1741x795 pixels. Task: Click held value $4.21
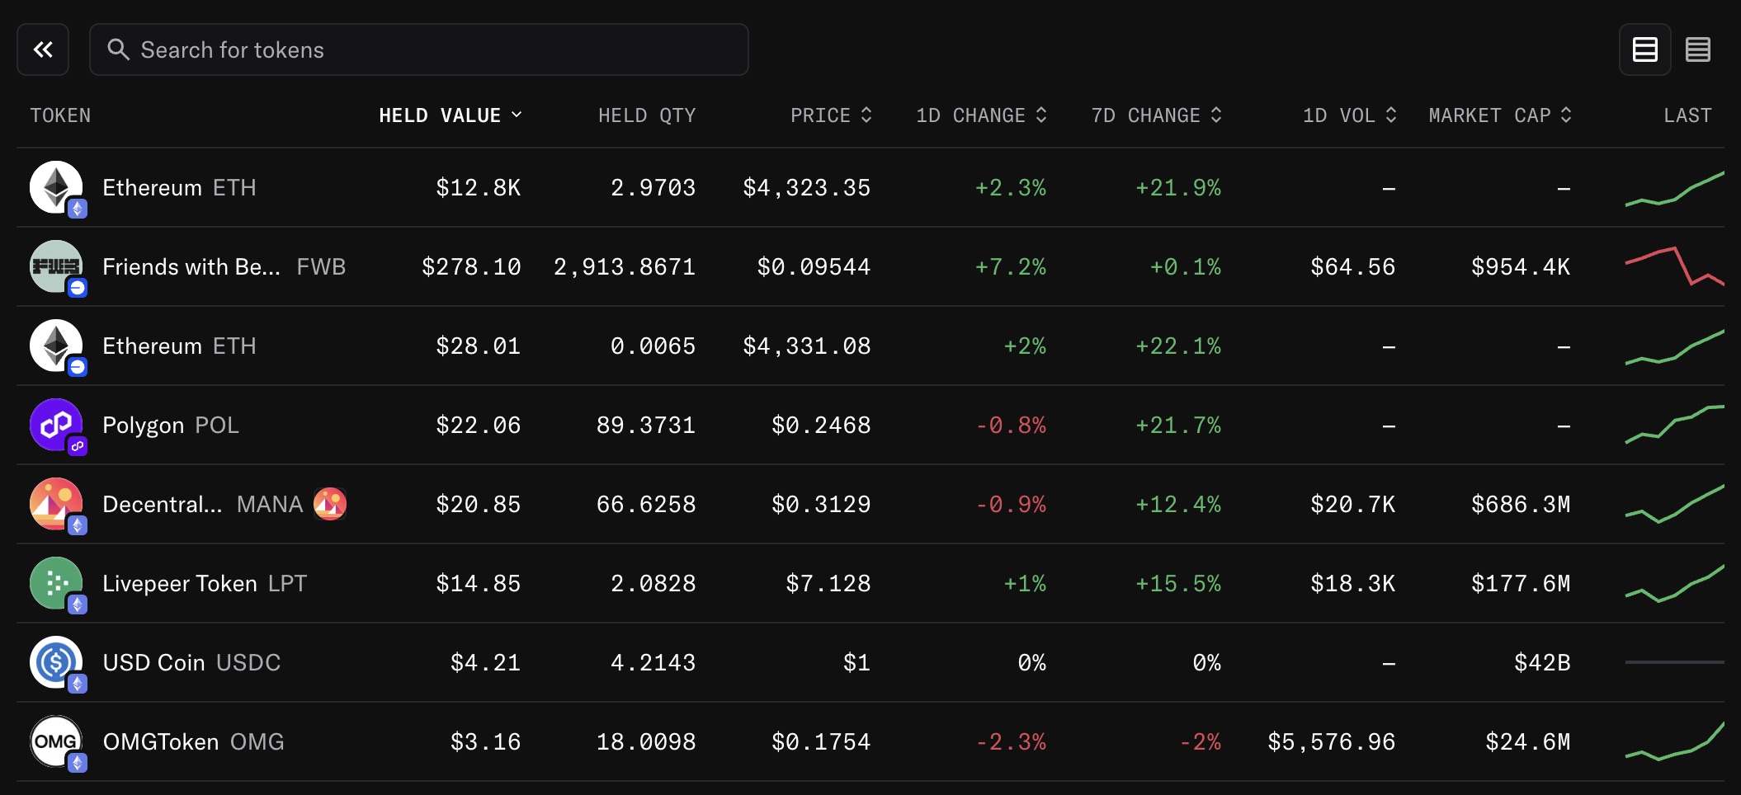click(485, 663)
